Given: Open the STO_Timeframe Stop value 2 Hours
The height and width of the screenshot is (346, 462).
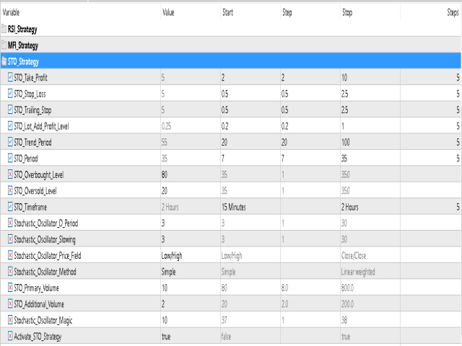Looking at the screenshot, I should [349, 207].
